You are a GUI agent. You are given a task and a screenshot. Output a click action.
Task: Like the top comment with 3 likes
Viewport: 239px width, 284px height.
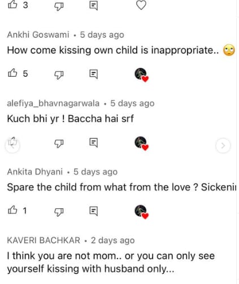(x=12, y=5)
